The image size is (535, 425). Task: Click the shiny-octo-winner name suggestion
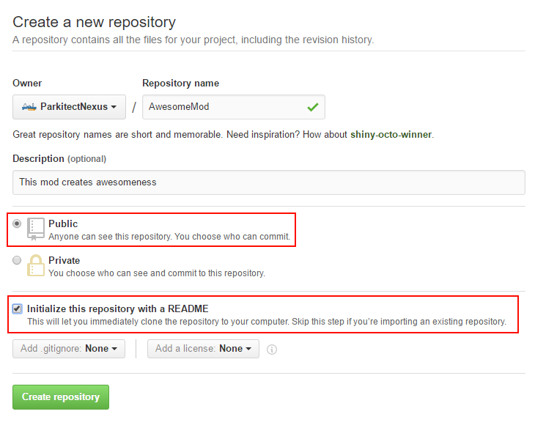(391, 134)
